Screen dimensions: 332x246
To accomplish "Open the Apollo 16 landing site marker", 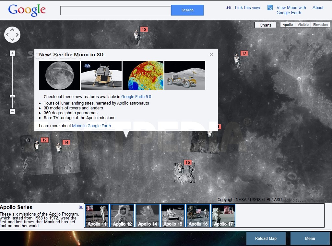I will pos(180,168).
